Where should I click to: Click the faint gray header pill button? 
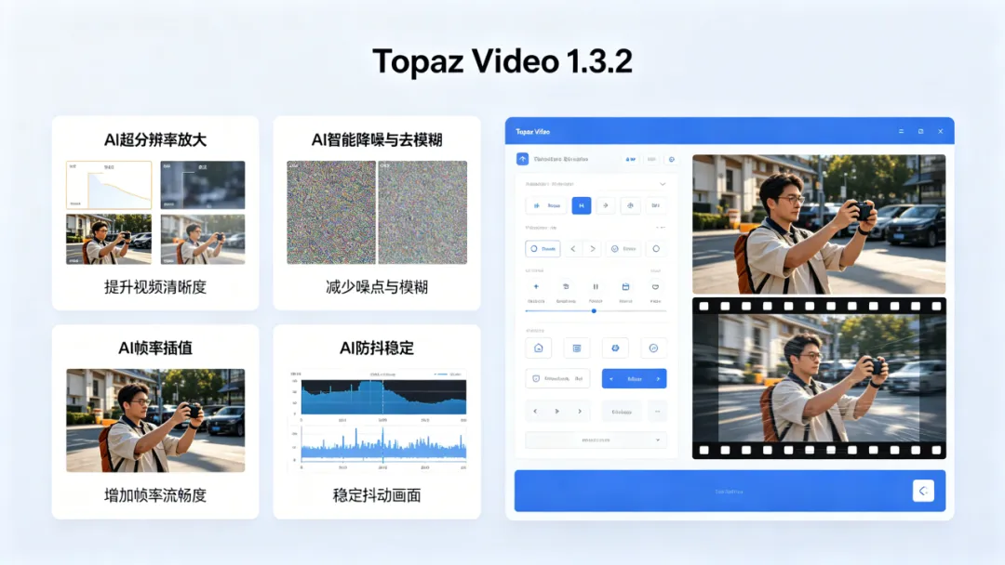point(651,159)
